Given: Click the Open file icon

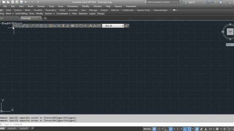Looking at the screenshot, I should 8,2.
